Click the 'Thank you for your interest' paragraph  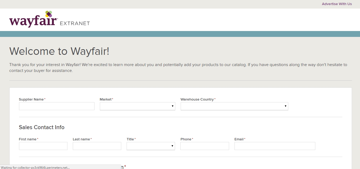[178, 68]
